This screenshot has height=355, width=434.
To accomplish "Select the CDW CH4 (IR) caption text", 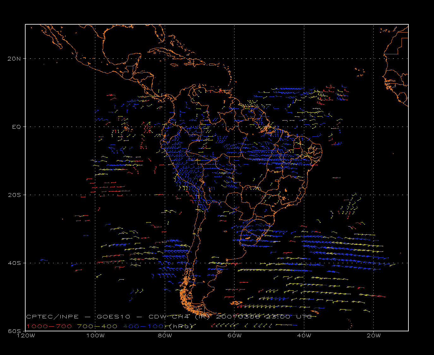I will click(179, 317).
